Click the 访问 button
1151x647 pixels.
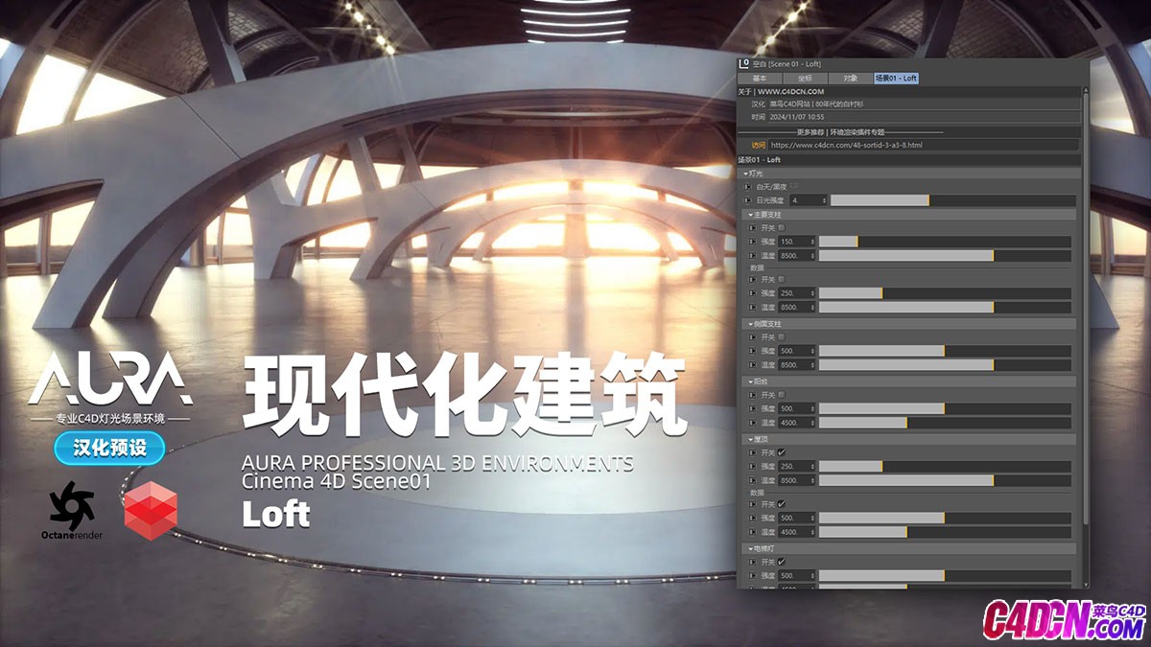pyautogui.click(x=758, y=145)
